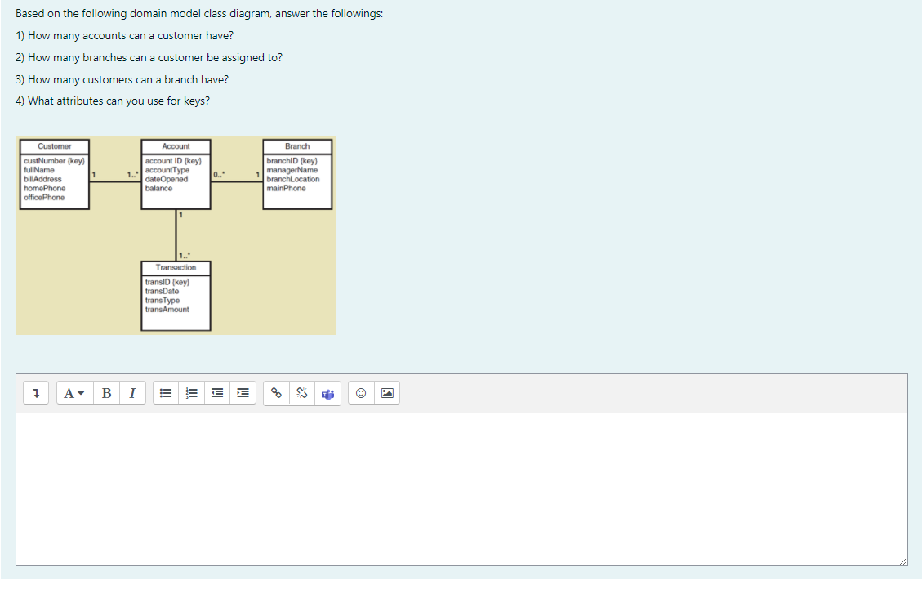Create a numbered list
Image resolution: width=922 pixels, height=599 pixels.
click(191, 392)
